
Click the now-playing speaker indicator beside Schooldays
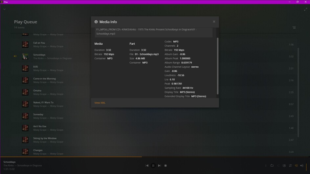coord(15,56)
